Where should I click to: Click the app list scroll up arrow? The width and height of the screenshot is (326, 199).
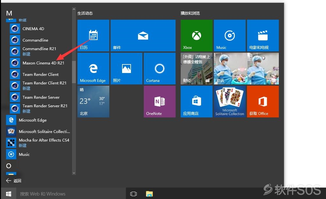[x=74, y=9]
